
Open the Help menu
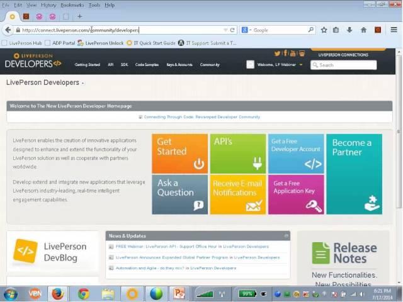110,5
